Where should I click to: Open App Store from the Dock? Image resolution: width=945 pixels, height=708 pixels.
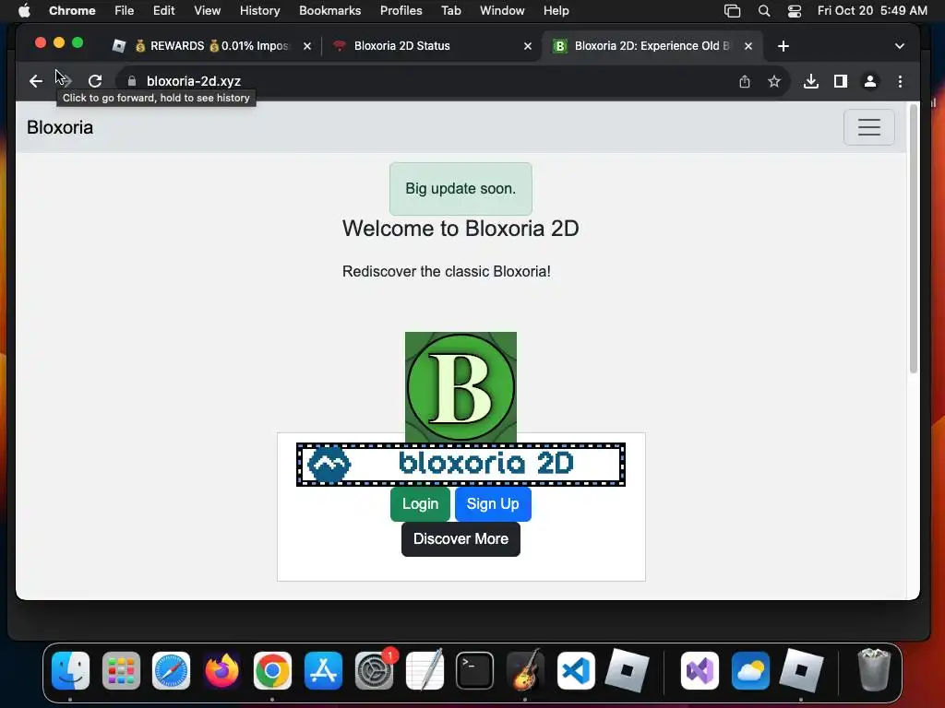tap(323, 671)
